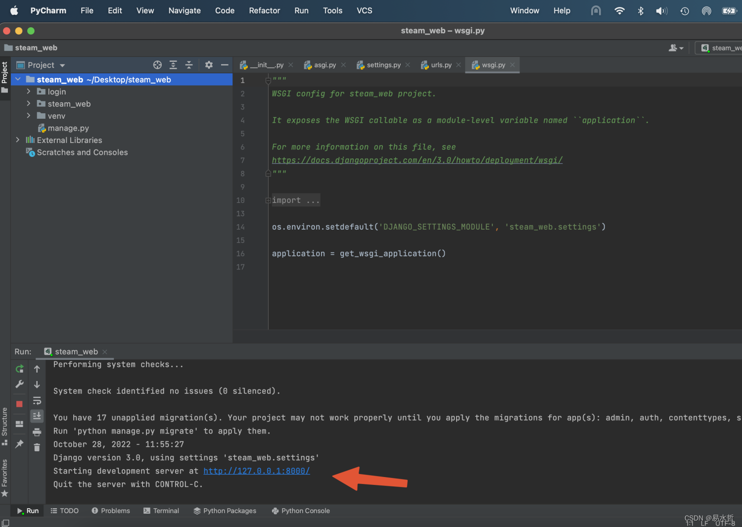Open the TODO tool window
Viewport: 742px width, 527px height.
tap(64, 511)
